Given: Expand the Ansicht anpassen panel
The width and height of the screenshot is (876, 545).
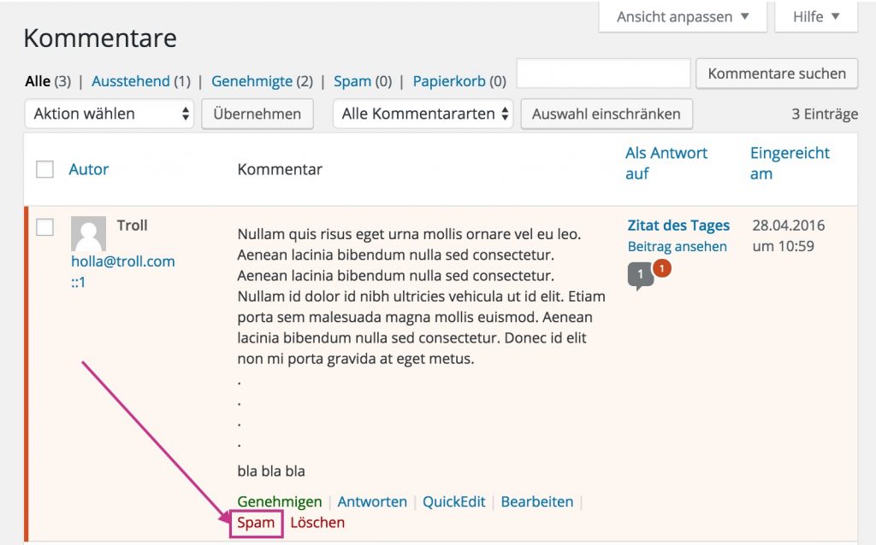Looking at the screenshot, I should (x=682, y=16).
